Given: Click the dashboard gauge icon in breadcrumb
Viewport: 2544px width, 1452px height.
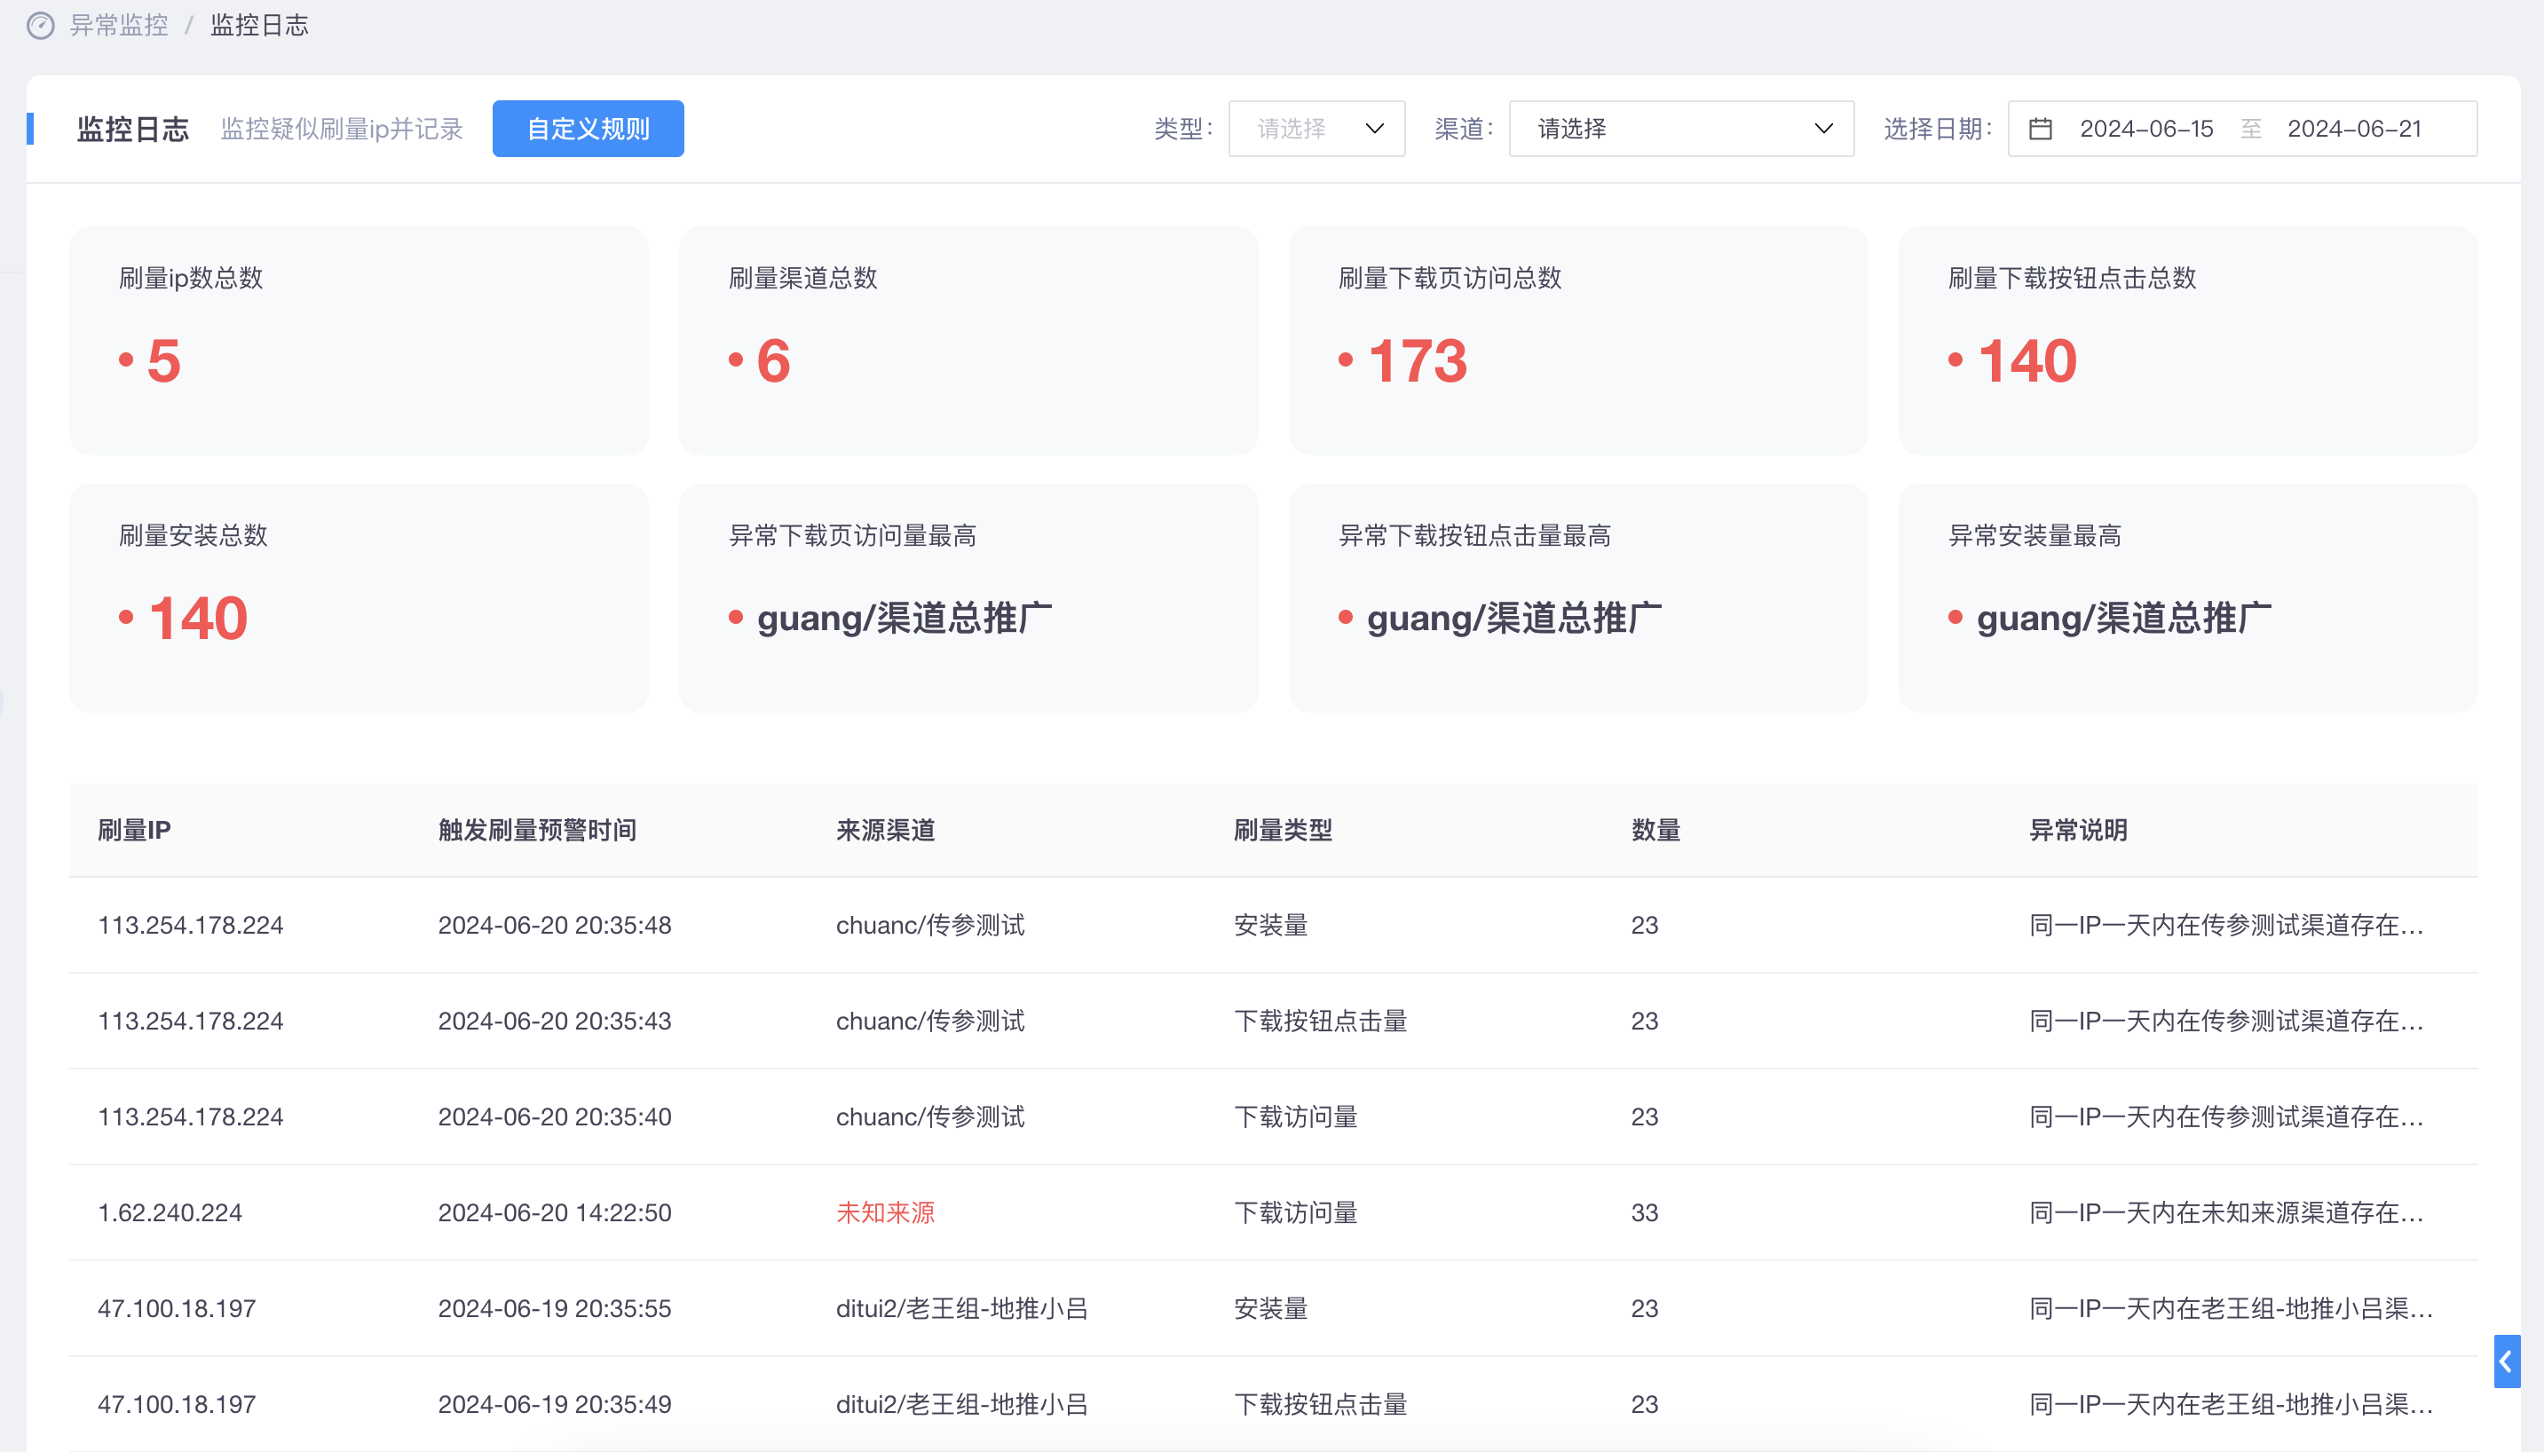Looking at the screenshot, I should pos(41,25).
